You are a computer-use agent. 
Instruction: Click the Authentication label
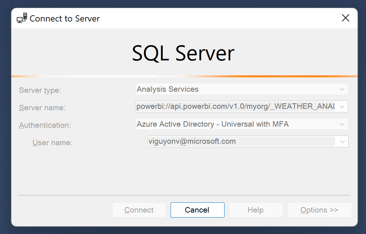[x=45, y=125]
